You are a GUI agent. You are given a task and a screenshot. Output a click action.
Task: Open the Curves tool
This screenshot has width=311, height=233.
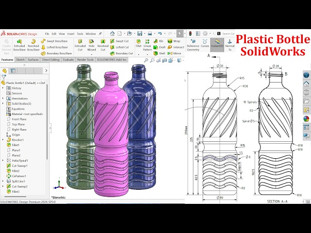point(205,43)
